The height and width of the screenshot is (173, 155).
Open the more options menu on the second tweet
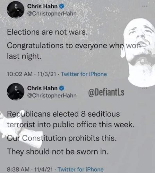145,88
